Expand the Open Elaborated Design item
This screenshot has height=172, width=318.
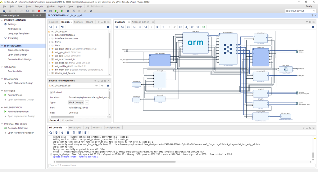click(x=5, y=83)
